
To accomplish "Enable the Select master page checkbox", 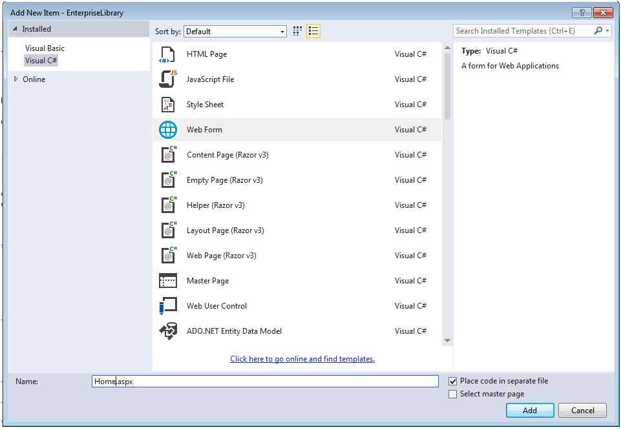I will [453, 394].
